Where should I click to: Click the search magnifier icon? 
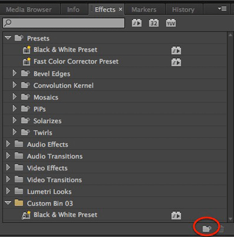[8, 23]
